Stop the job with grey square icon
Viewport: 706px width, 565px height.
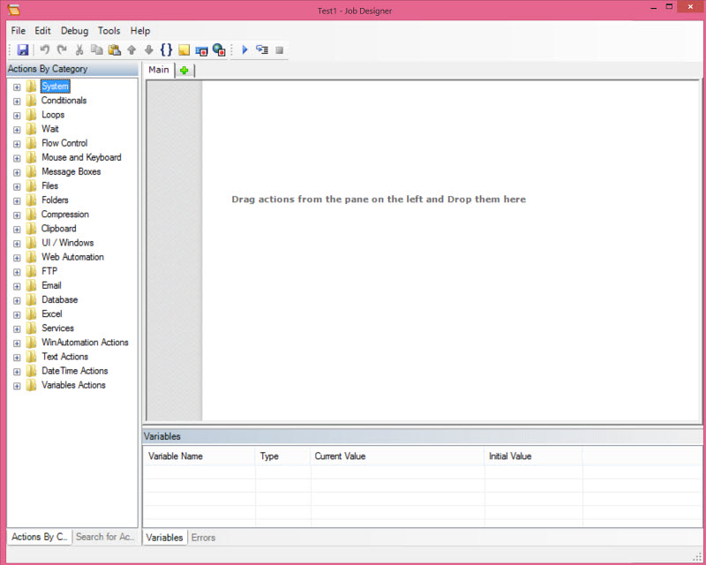click(279, 50)
